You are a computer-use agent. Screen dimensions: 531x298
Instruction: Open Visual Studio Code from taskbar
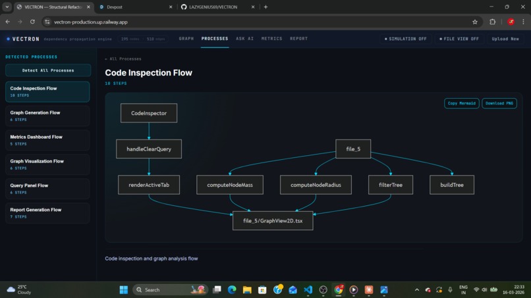point(308,290)
